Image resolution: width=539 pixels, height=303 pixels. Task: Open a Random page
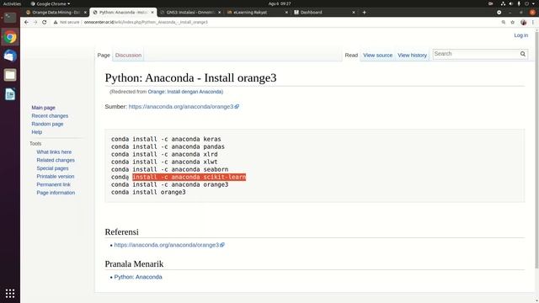(47, 124)
